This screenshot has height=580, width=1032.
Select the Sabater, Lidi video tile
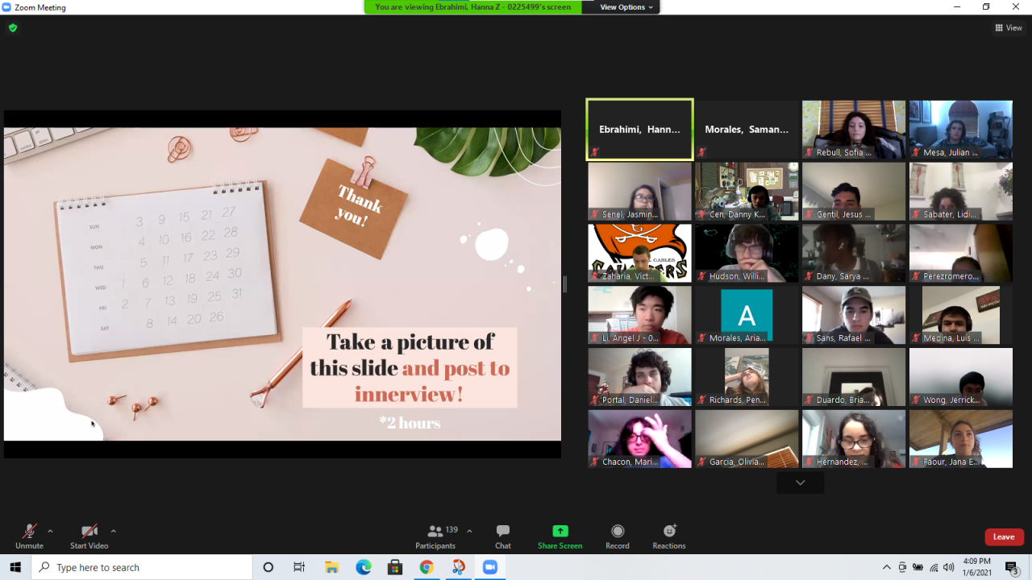pos(961,192)
